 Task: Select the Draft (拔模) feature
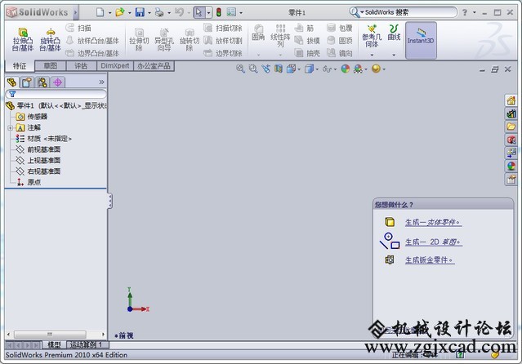(x=307, y=41)
